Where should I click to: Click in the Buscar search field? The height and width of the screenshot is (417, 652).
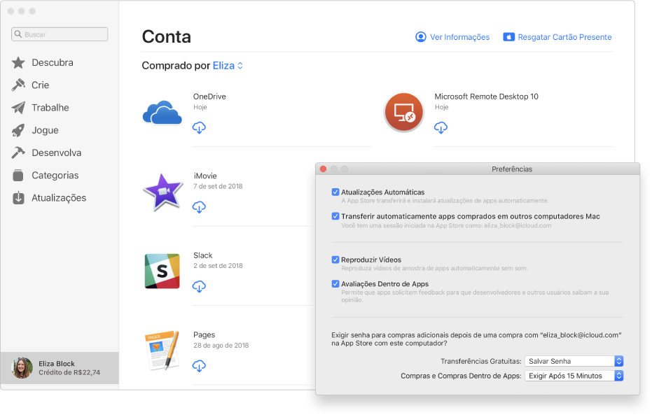click(x=60, y=34)
